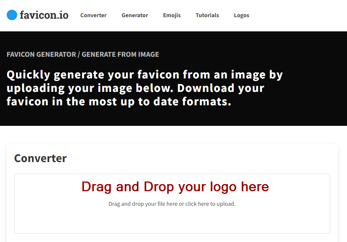Go to the Generator menu item

pyautogui.click(x=135, y=15)
